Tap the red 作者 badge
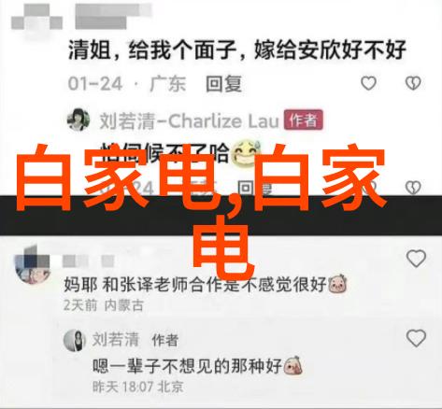The image size is (442, 409). pyautogui.click(x=304, y=120)
